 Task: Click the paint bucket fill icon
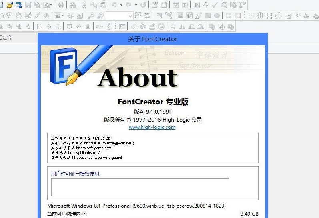(46, 16)
